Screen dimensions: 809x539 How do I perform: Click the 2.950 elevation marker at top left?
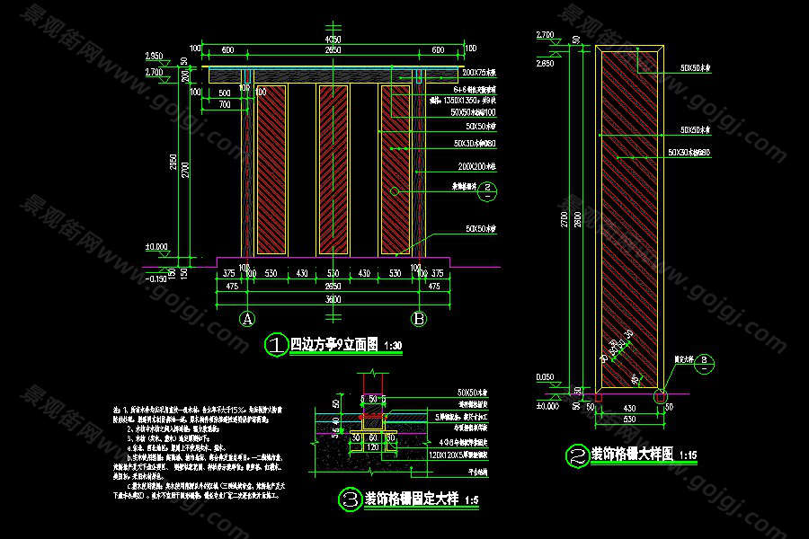154,56
